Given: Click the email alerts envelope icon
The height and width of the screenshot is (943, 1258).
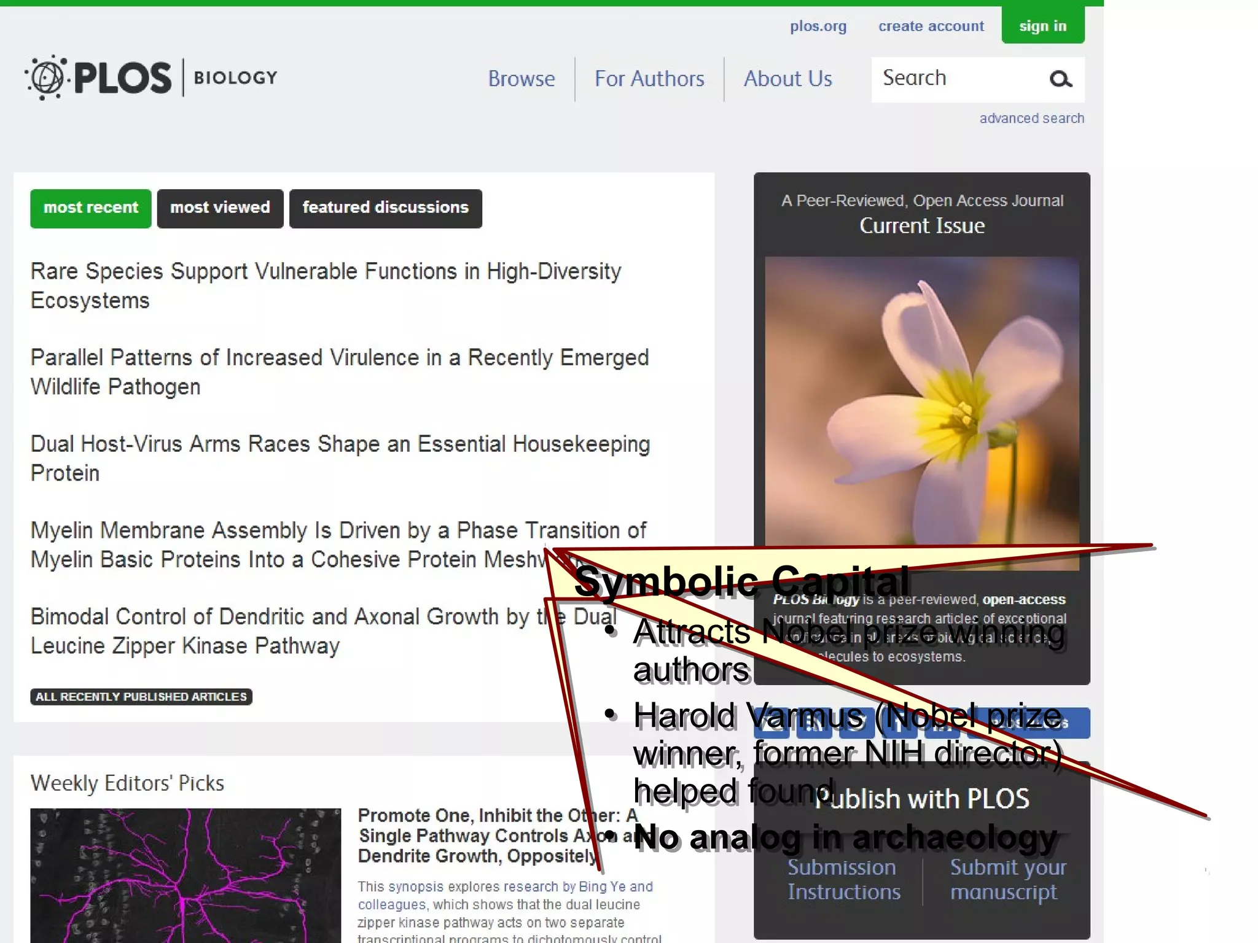Looking at the screenshot, I should pos(772,723).
